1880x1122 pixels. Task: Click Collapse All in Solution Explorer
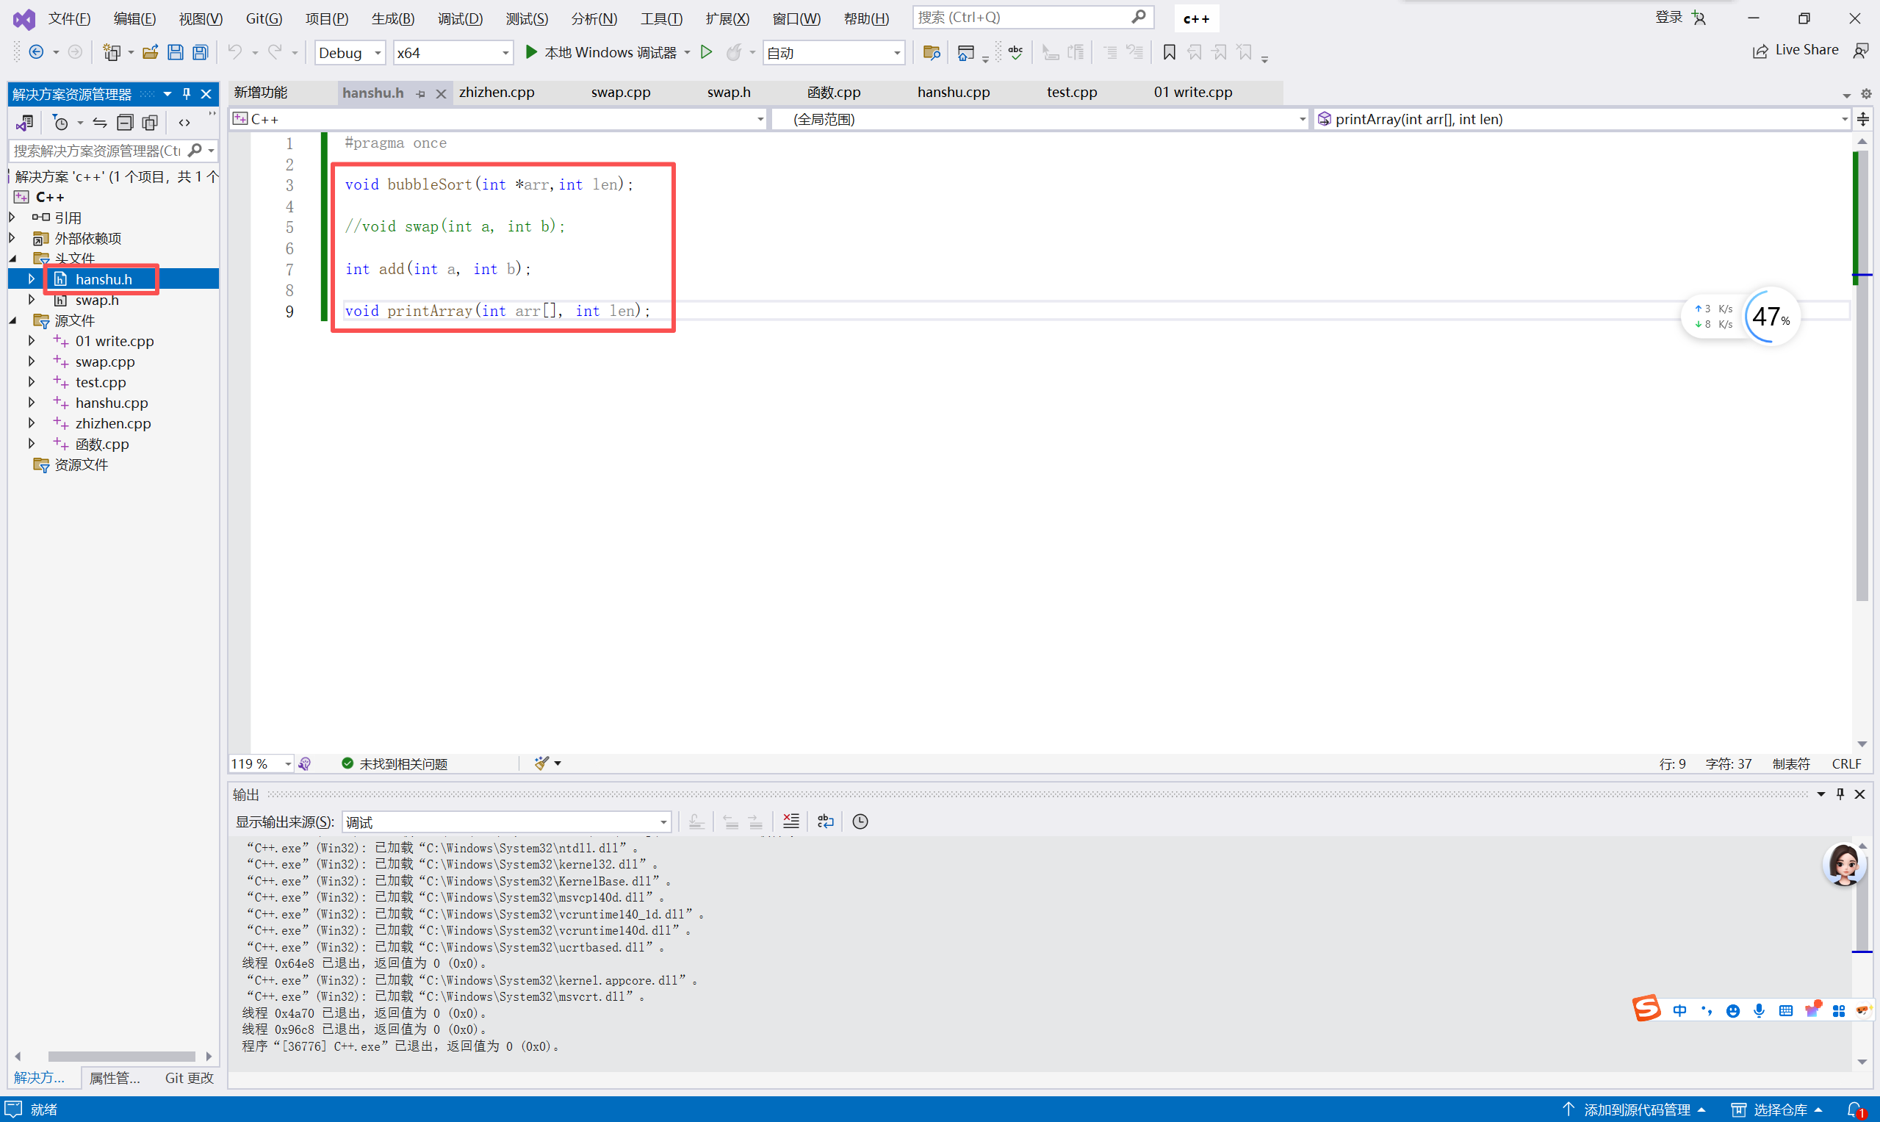pyautogui.click(x=126, y=123)
